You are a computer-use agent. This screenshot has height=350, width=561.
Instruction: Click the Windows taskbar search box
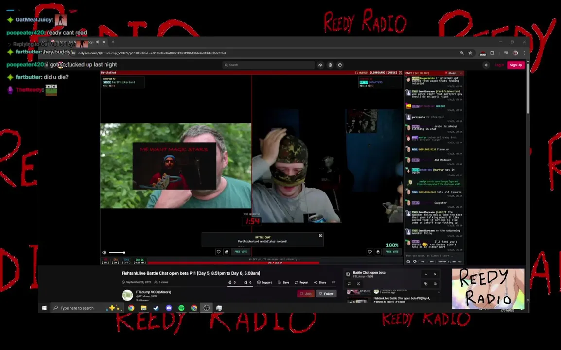coord(87,308)
